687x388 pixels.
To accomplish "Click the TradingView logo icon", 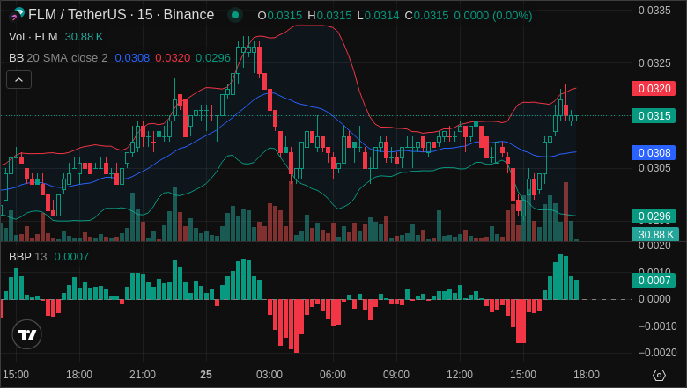I will point(26,334).
